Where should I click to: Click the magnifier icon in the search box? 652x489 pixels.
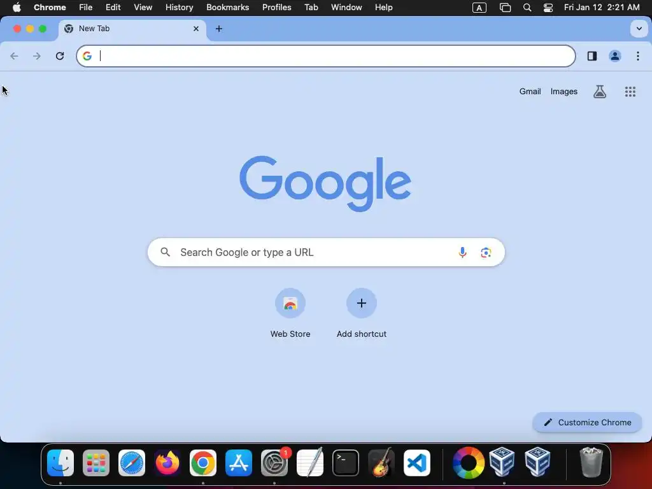pos(166,252)
